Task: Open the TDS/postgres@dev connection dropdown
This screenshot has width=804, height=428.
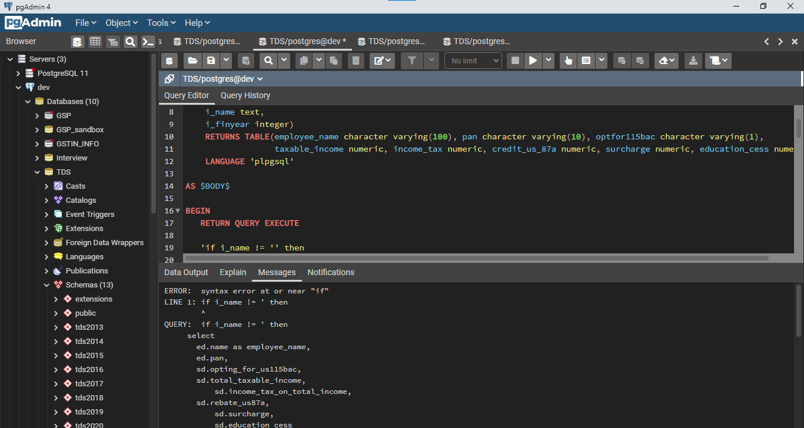Action: pyautogui.click(x=222, y=79)
